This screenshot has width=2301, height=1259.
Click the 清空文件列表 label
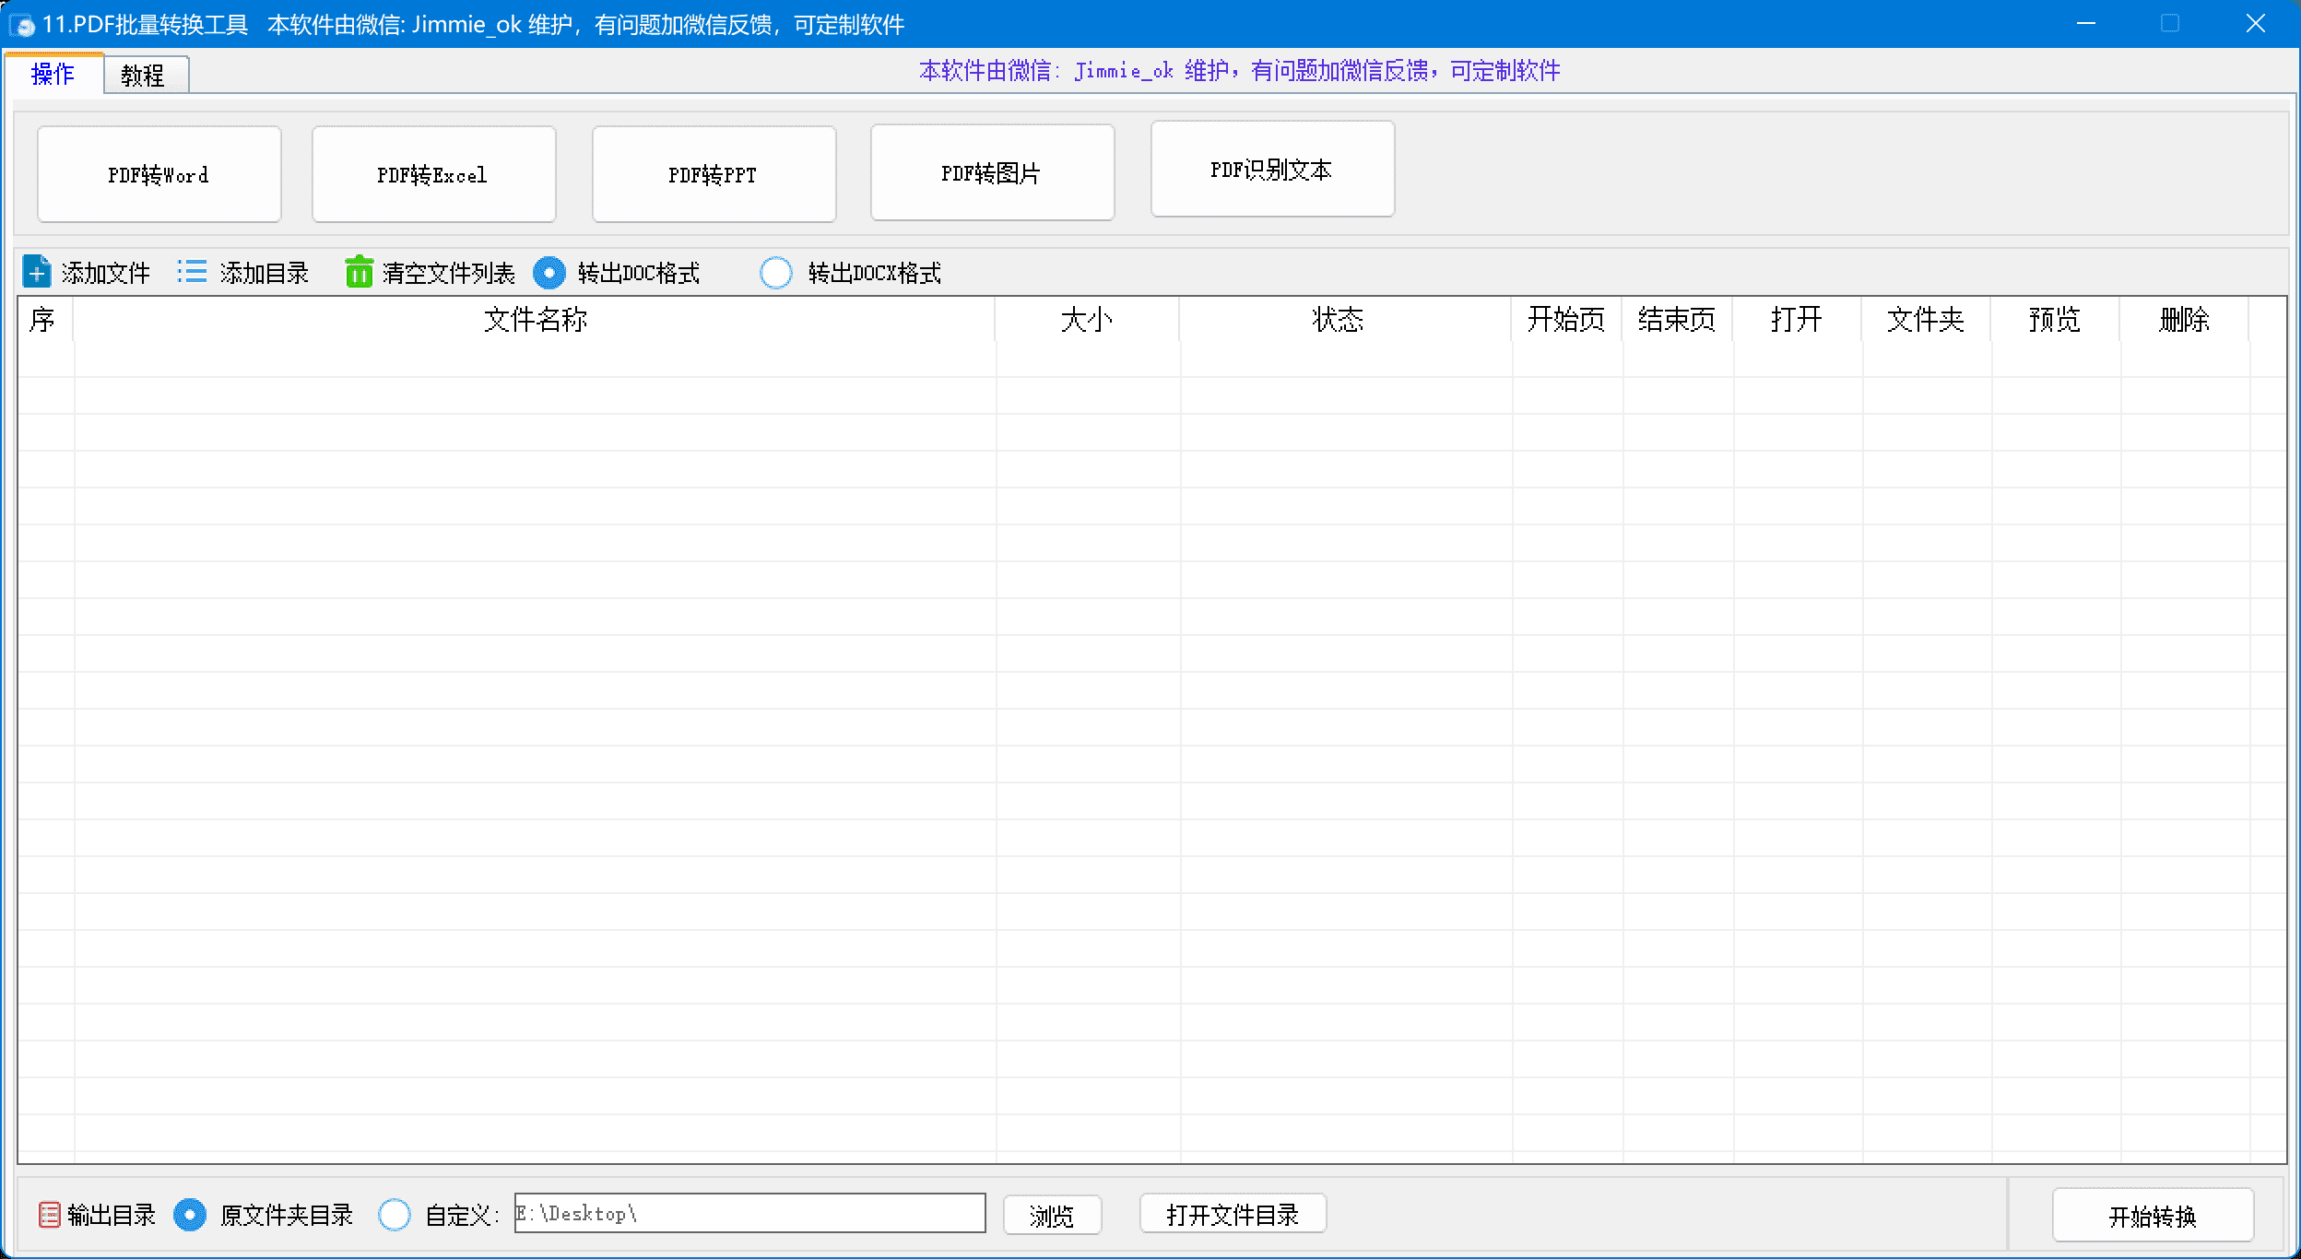(449, 273)
